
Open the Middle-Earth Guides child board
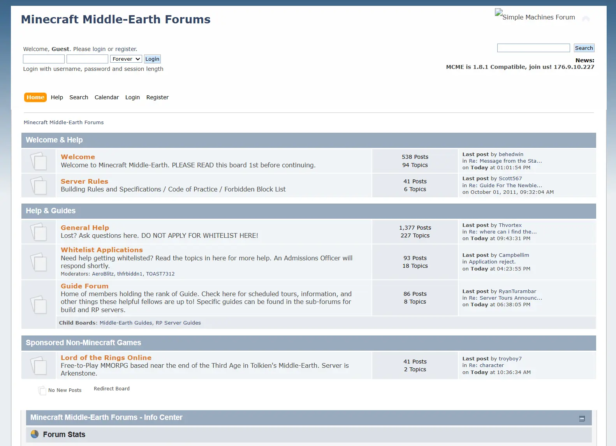[x=126, y=323]
